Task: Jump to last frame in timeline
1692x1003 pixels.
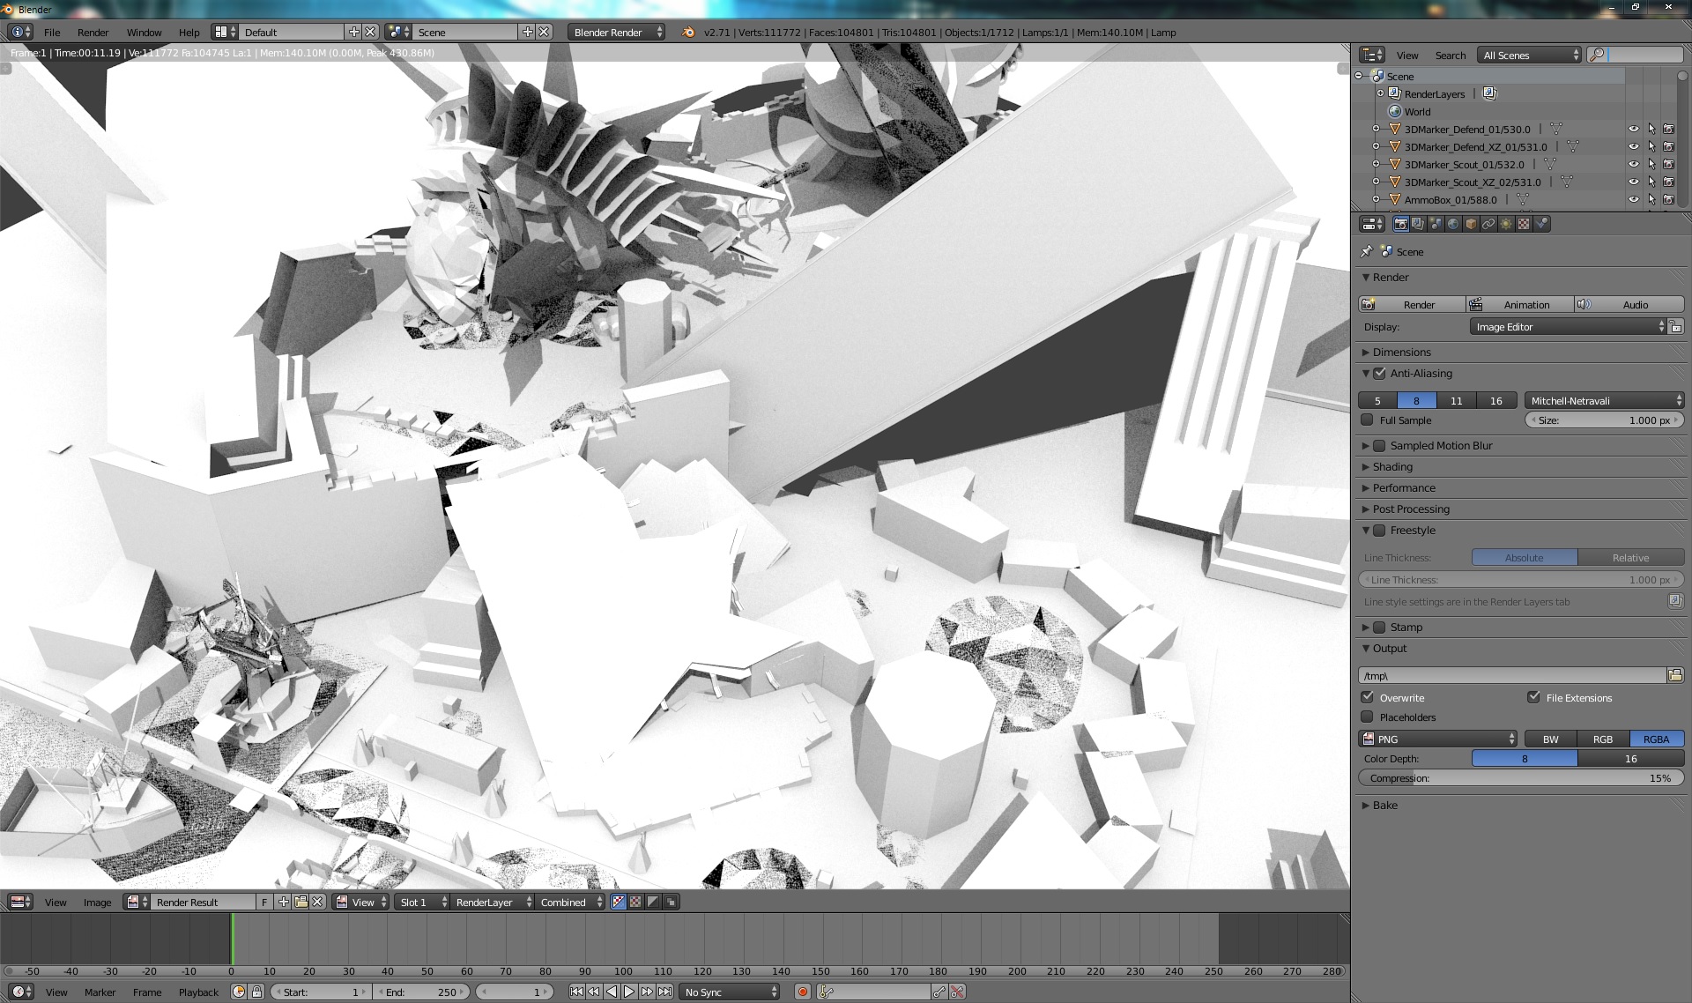Action: click(664, 992)
